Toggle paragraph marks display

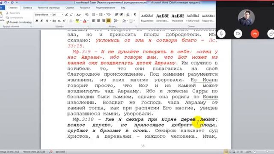(135, 15)
